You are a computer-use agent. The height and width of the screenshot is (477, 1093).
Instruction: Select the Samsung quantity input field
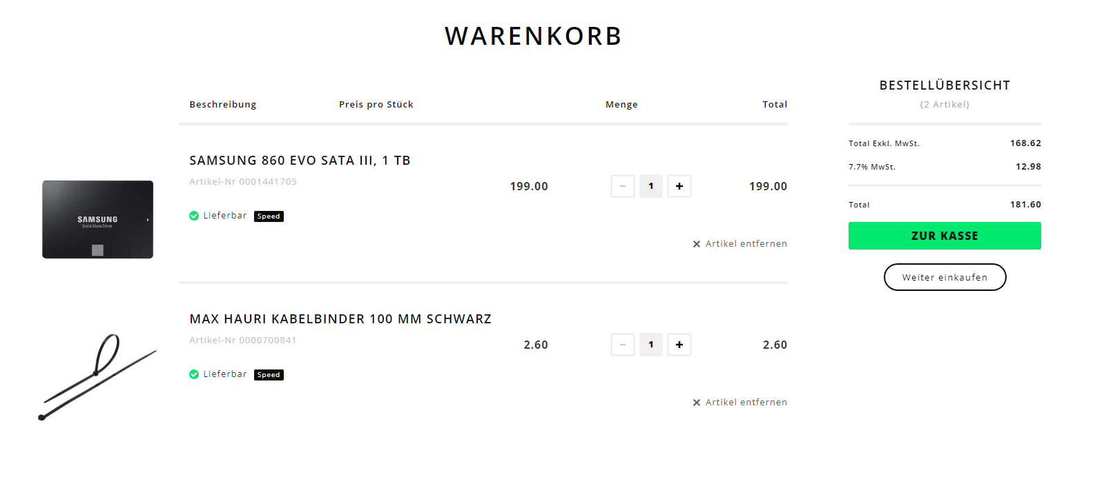pyautogui.click(x=651, y=186)
